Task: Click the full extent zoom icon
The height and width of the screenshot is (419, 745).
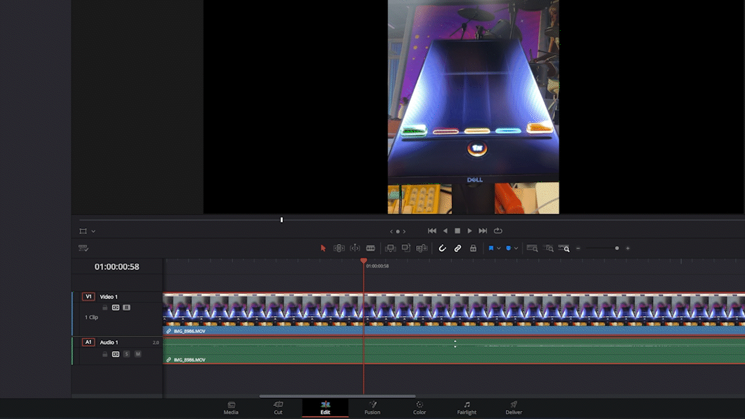Action: click(532, 248)
